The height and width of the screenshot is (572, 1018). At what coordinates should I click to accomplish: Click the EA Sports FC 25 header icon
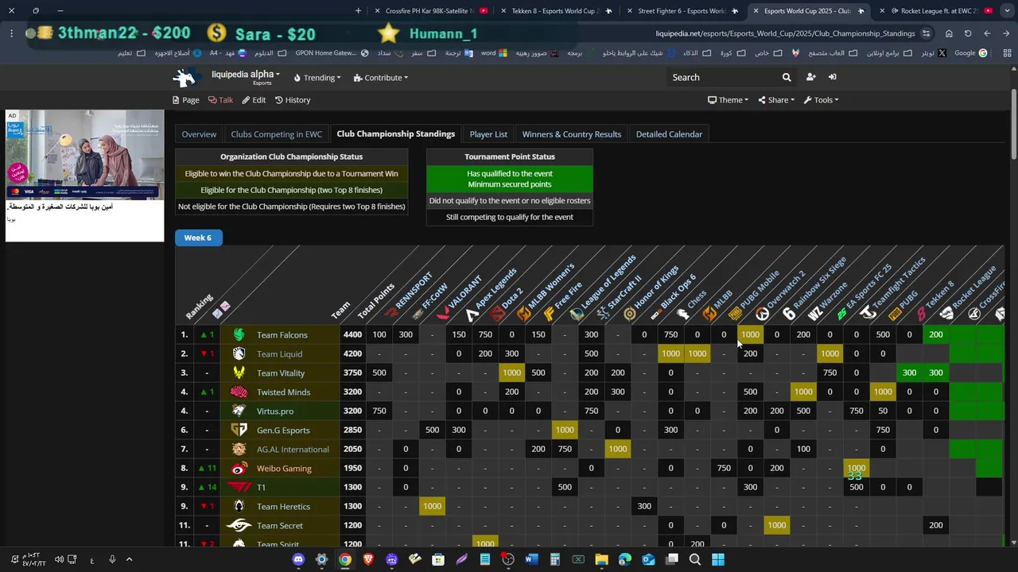click(x=842, y=315)
